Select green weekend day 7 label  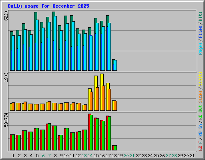(x=49, y=156)
